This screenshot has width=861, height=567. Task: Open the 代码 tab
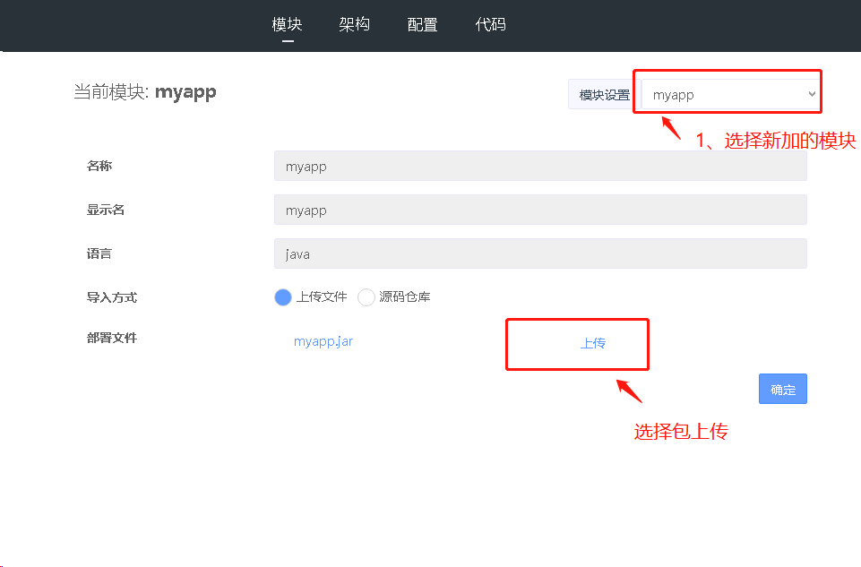click(491, 24)
